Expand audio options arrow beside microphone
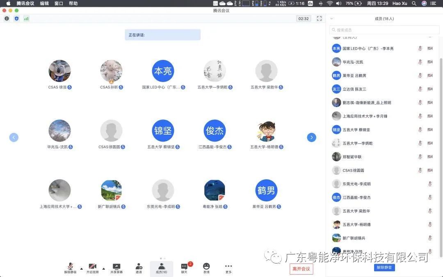The image size is (443, 277). click(x=81, y=269)
